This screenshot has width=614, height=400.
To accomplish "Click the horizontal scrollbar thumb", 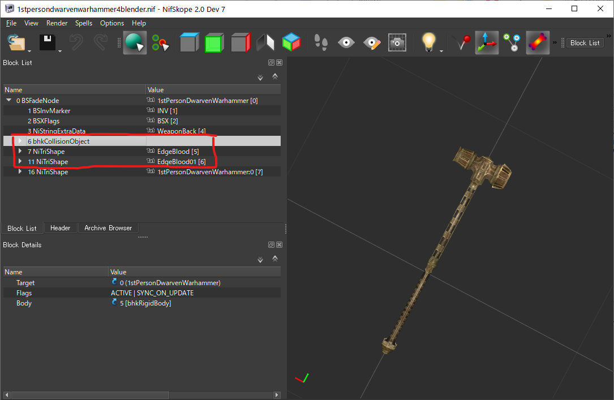I will (89, 395).
